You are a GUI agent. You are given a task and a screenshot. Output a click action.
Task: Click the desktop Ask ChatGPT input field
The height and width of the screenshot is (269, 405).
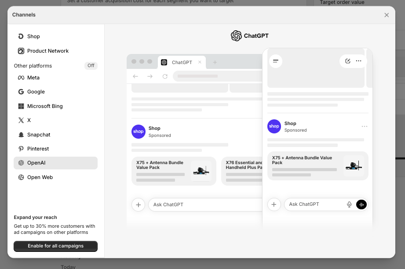(205, 204)
